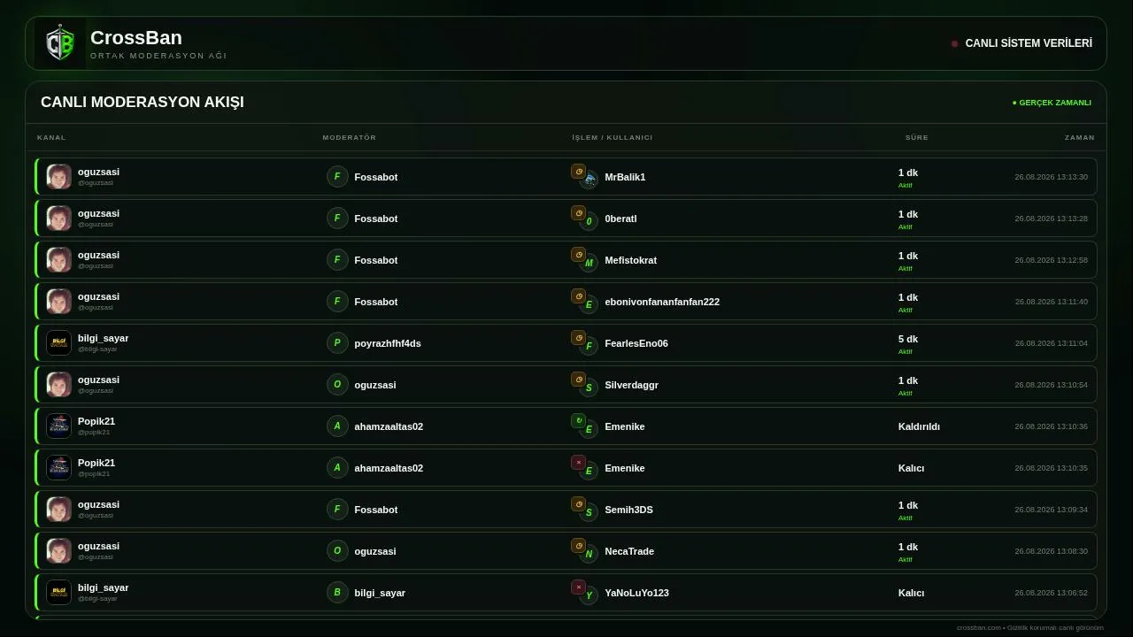
Task: Click the green unban icon beside Emenike
Action: (578, 421)
